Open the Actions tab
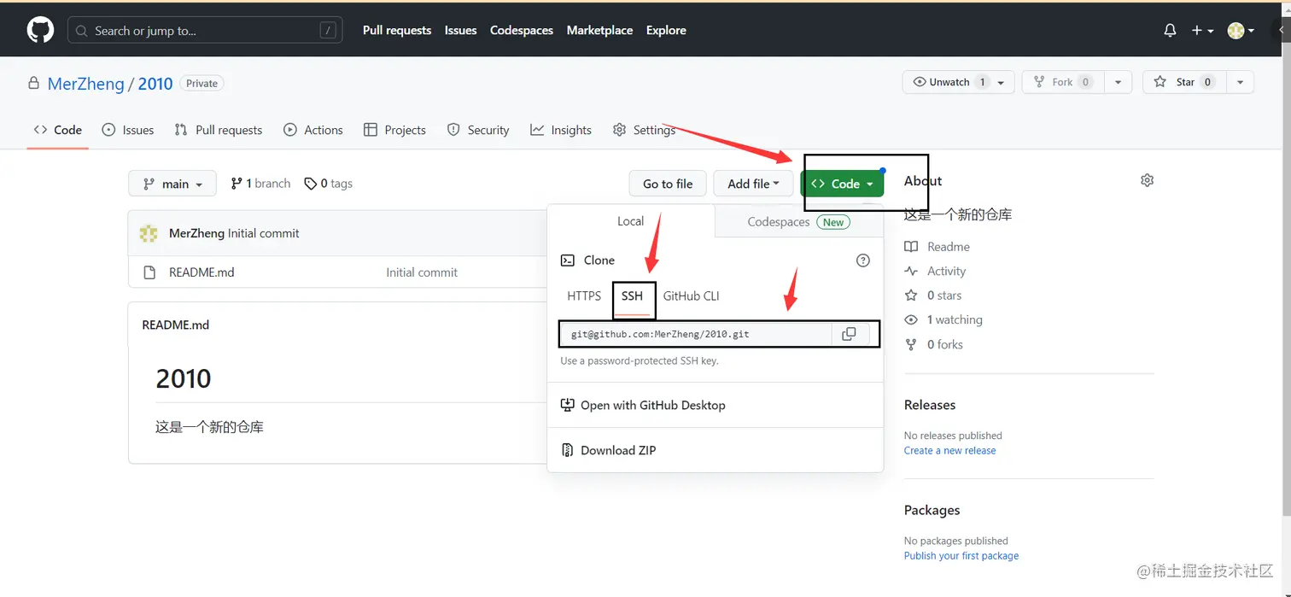This screenshot has height=597, width=1291. click(313, 130)
